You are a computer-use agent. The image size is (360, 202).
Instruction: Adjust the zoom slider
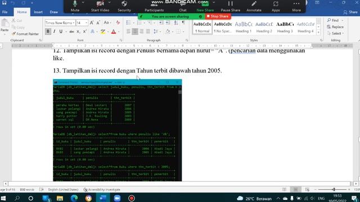point(334,190)
